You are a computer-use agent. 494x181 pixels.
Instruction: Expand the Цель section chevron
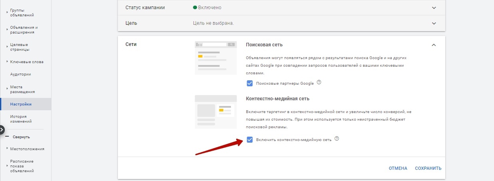click(x=434, y=23)
